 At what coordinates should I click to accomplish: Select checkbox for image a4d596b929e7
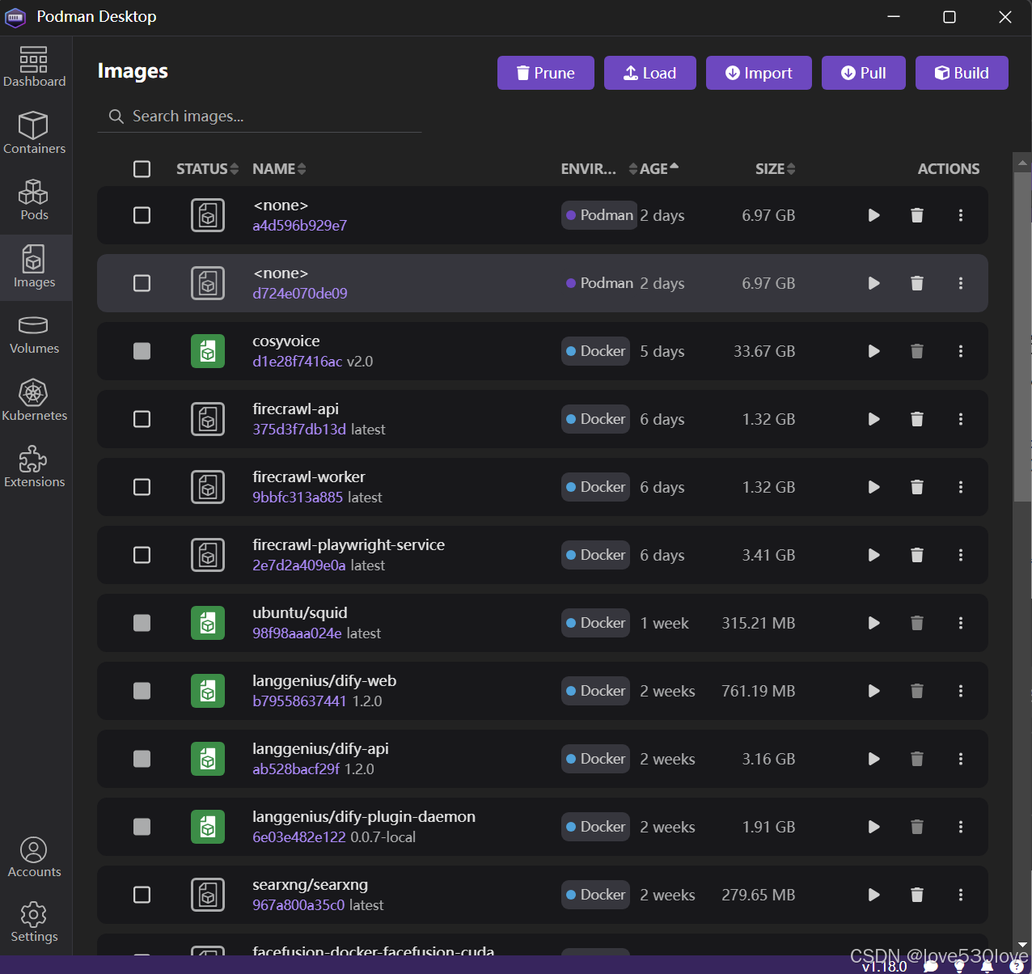click(x=142, y=215)
